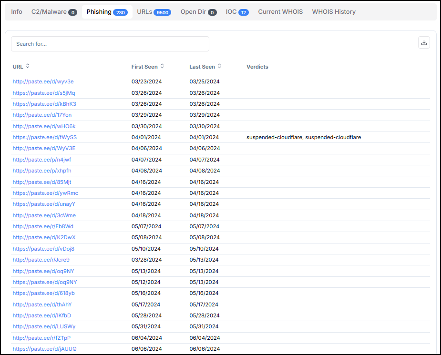Open link http://paste.ee/p/n4jwf
The width and height of the screenshot is (441, 355).
[42, 159]
